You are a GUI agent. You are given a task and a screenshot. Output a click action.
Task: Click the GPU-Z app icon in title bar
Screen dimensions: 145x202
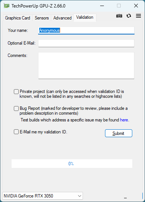pos(7,6)
